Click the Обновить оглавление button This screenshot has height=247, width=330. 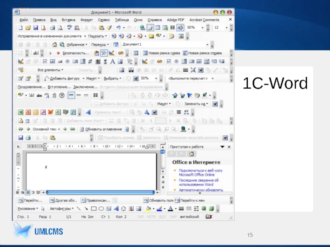click(x=101, y=129)
